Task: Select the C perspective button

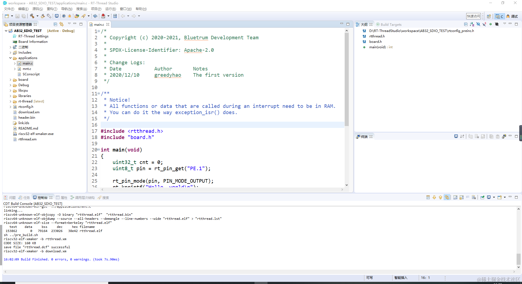Action: 499,16
